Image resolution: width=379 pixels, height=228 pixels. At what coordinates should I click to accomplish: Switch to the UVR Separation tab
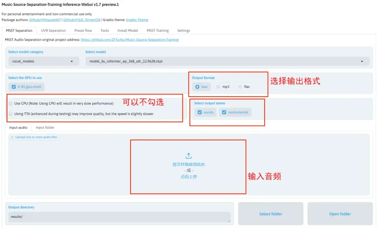coord(53,30)
